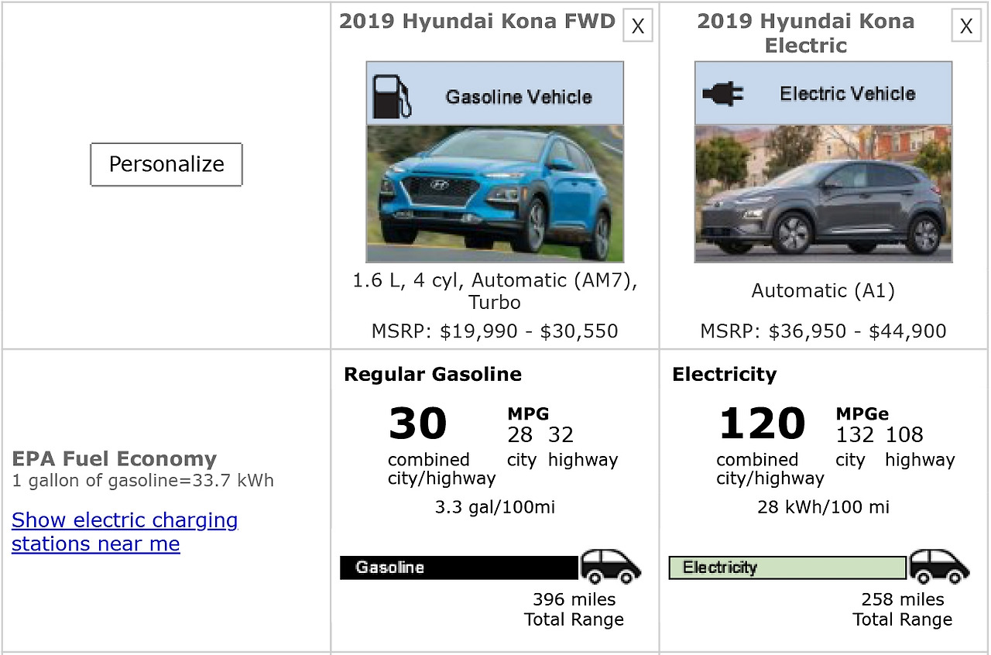This screenshot has height=655, width=991.
Task: Click the MSRP price range for the Kona Electric
Action: tap(823, 331)
